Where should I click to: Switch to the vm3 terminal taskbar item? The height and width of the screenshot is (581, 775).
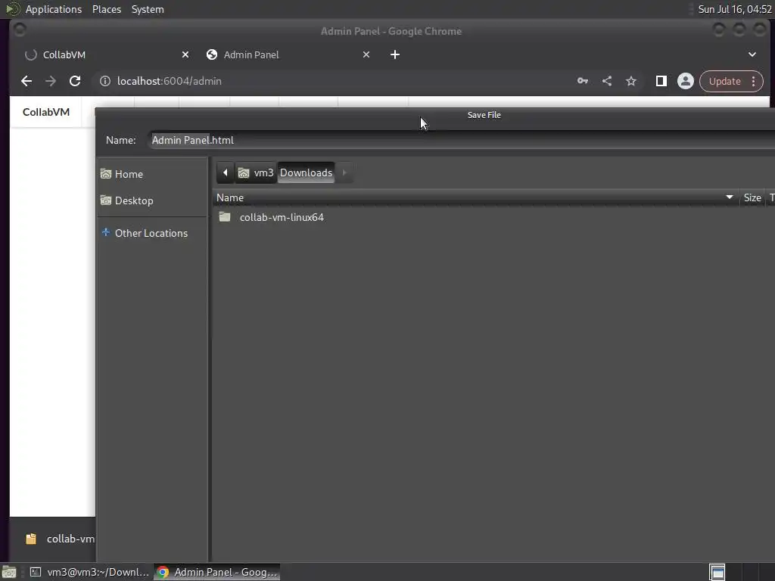89,572
